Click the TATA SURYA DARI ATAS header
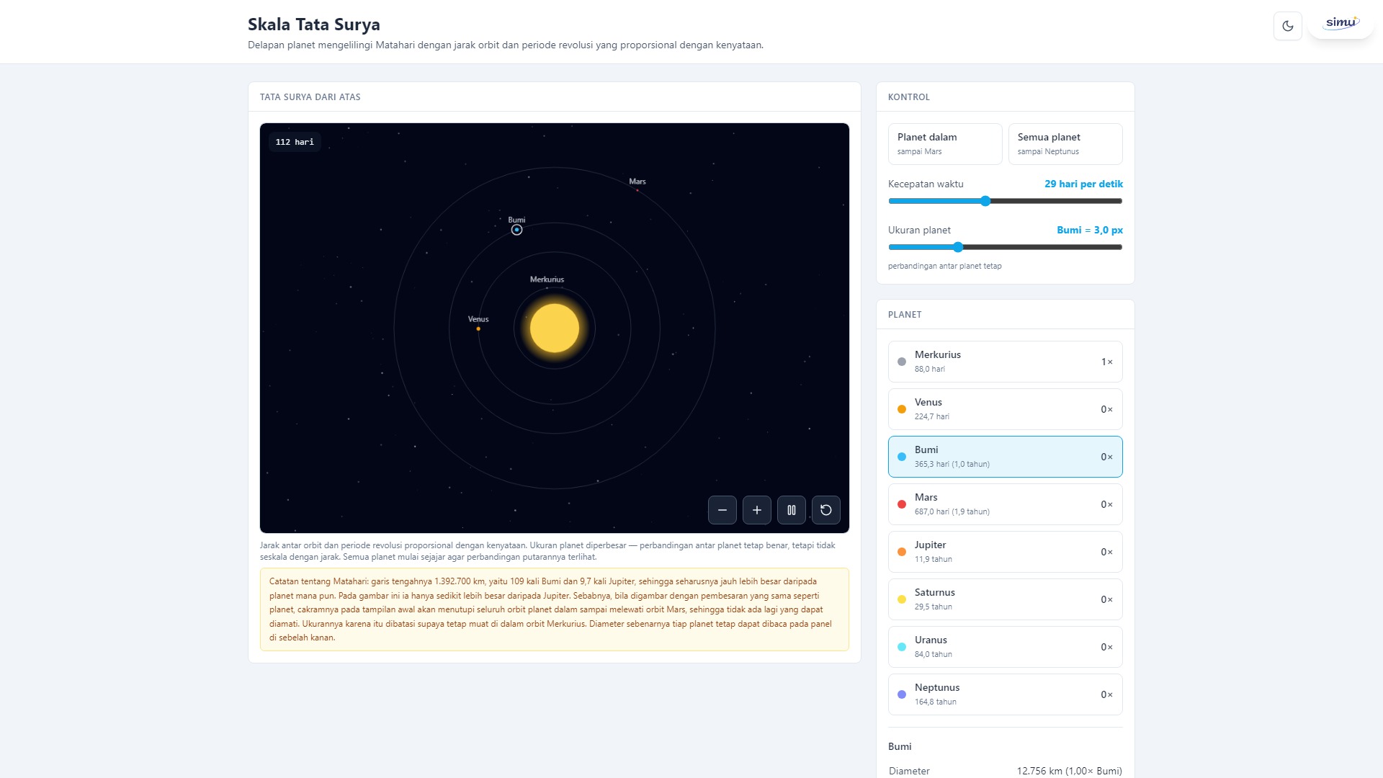 coord(310,97)
